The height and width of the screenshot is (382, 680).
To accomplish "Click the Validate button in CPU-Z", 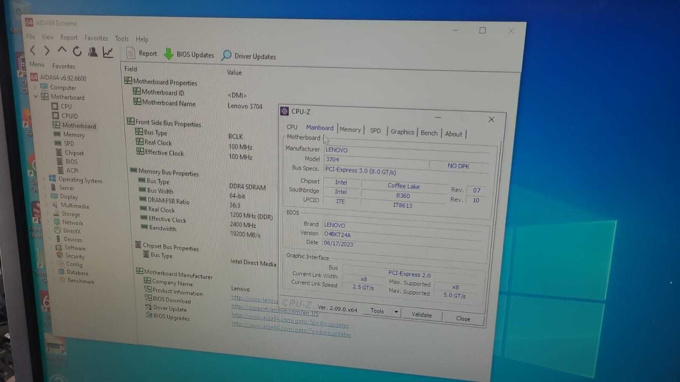I will pos(422,314).
